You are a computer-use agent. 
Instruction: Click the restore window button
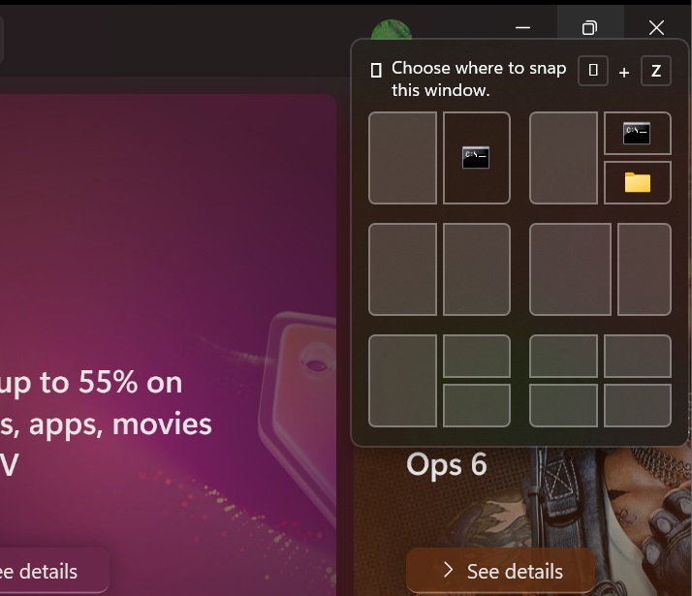pyautogui.click(x=590, y=28)
